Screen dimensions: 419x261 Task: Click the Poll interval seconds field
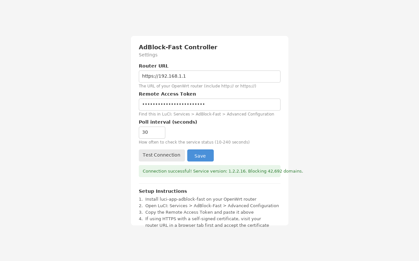152,132
